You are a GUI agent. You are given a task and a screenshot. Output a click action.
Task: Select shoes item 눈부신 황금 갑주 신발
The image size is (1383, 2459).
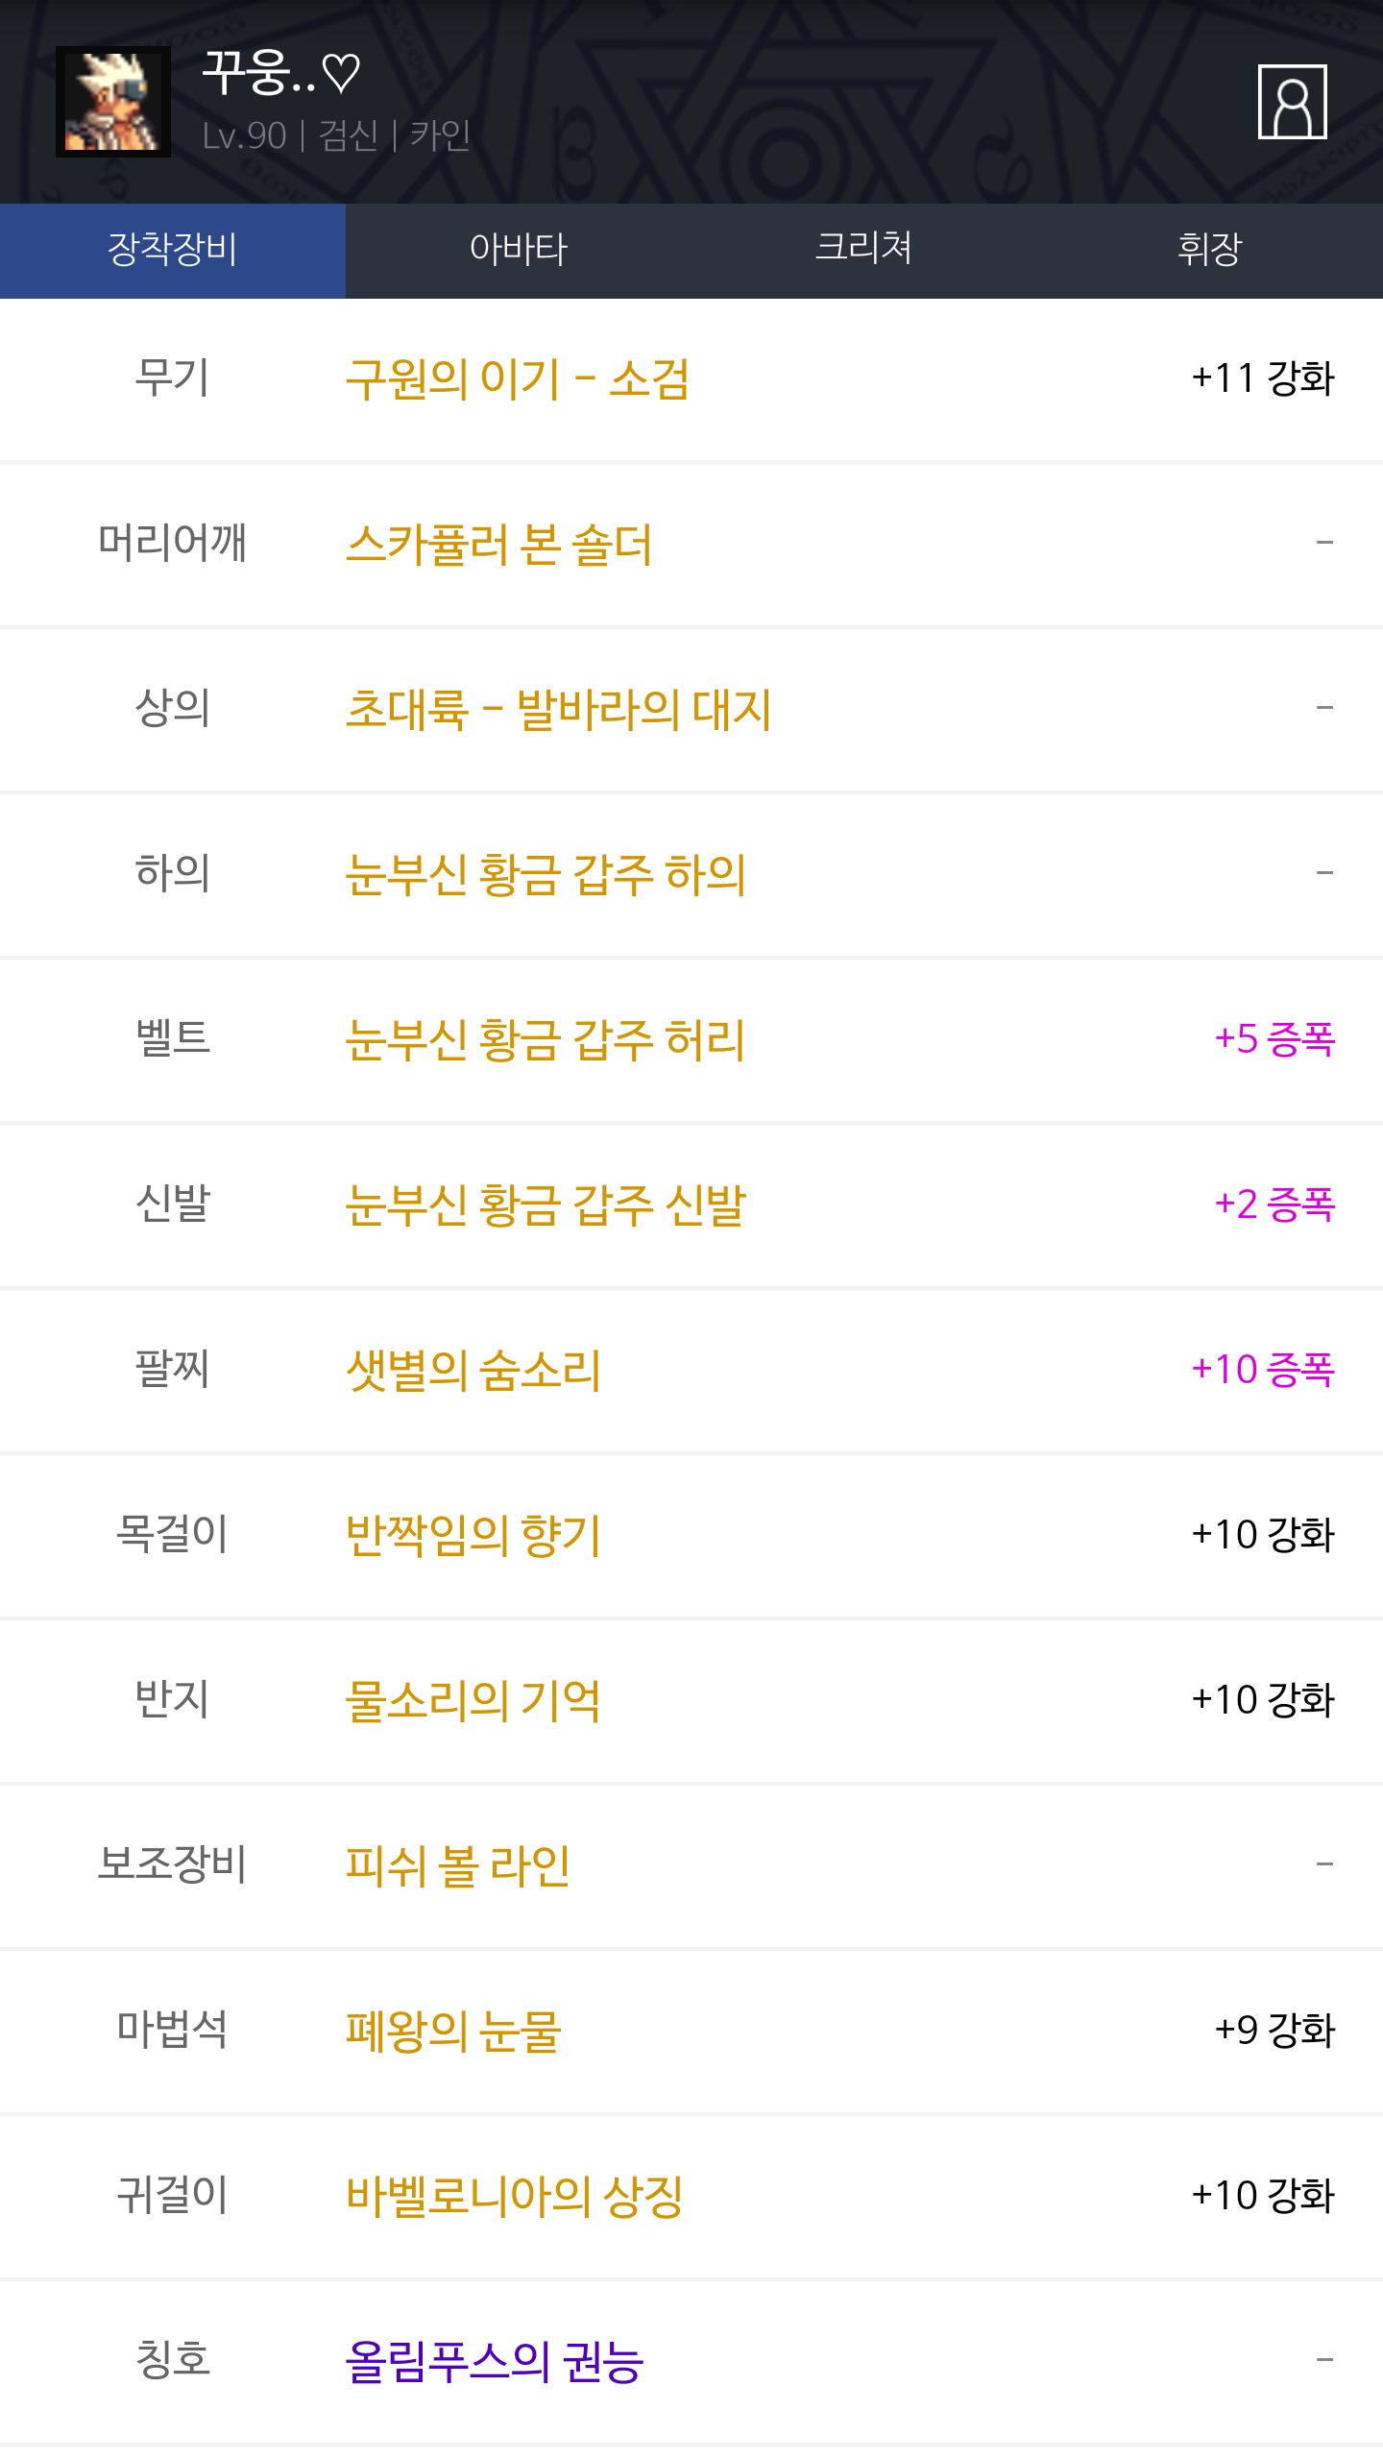[546, 1205]
